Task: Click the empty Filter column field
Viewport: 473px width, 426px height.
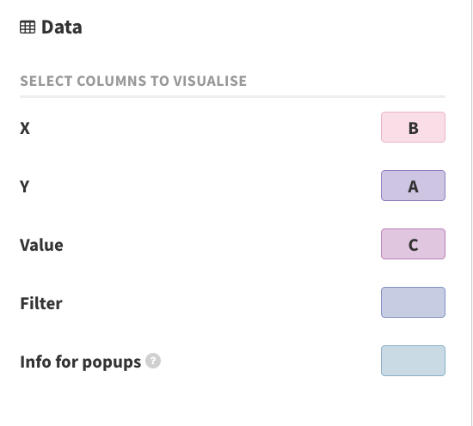Action: pos(413,302)
